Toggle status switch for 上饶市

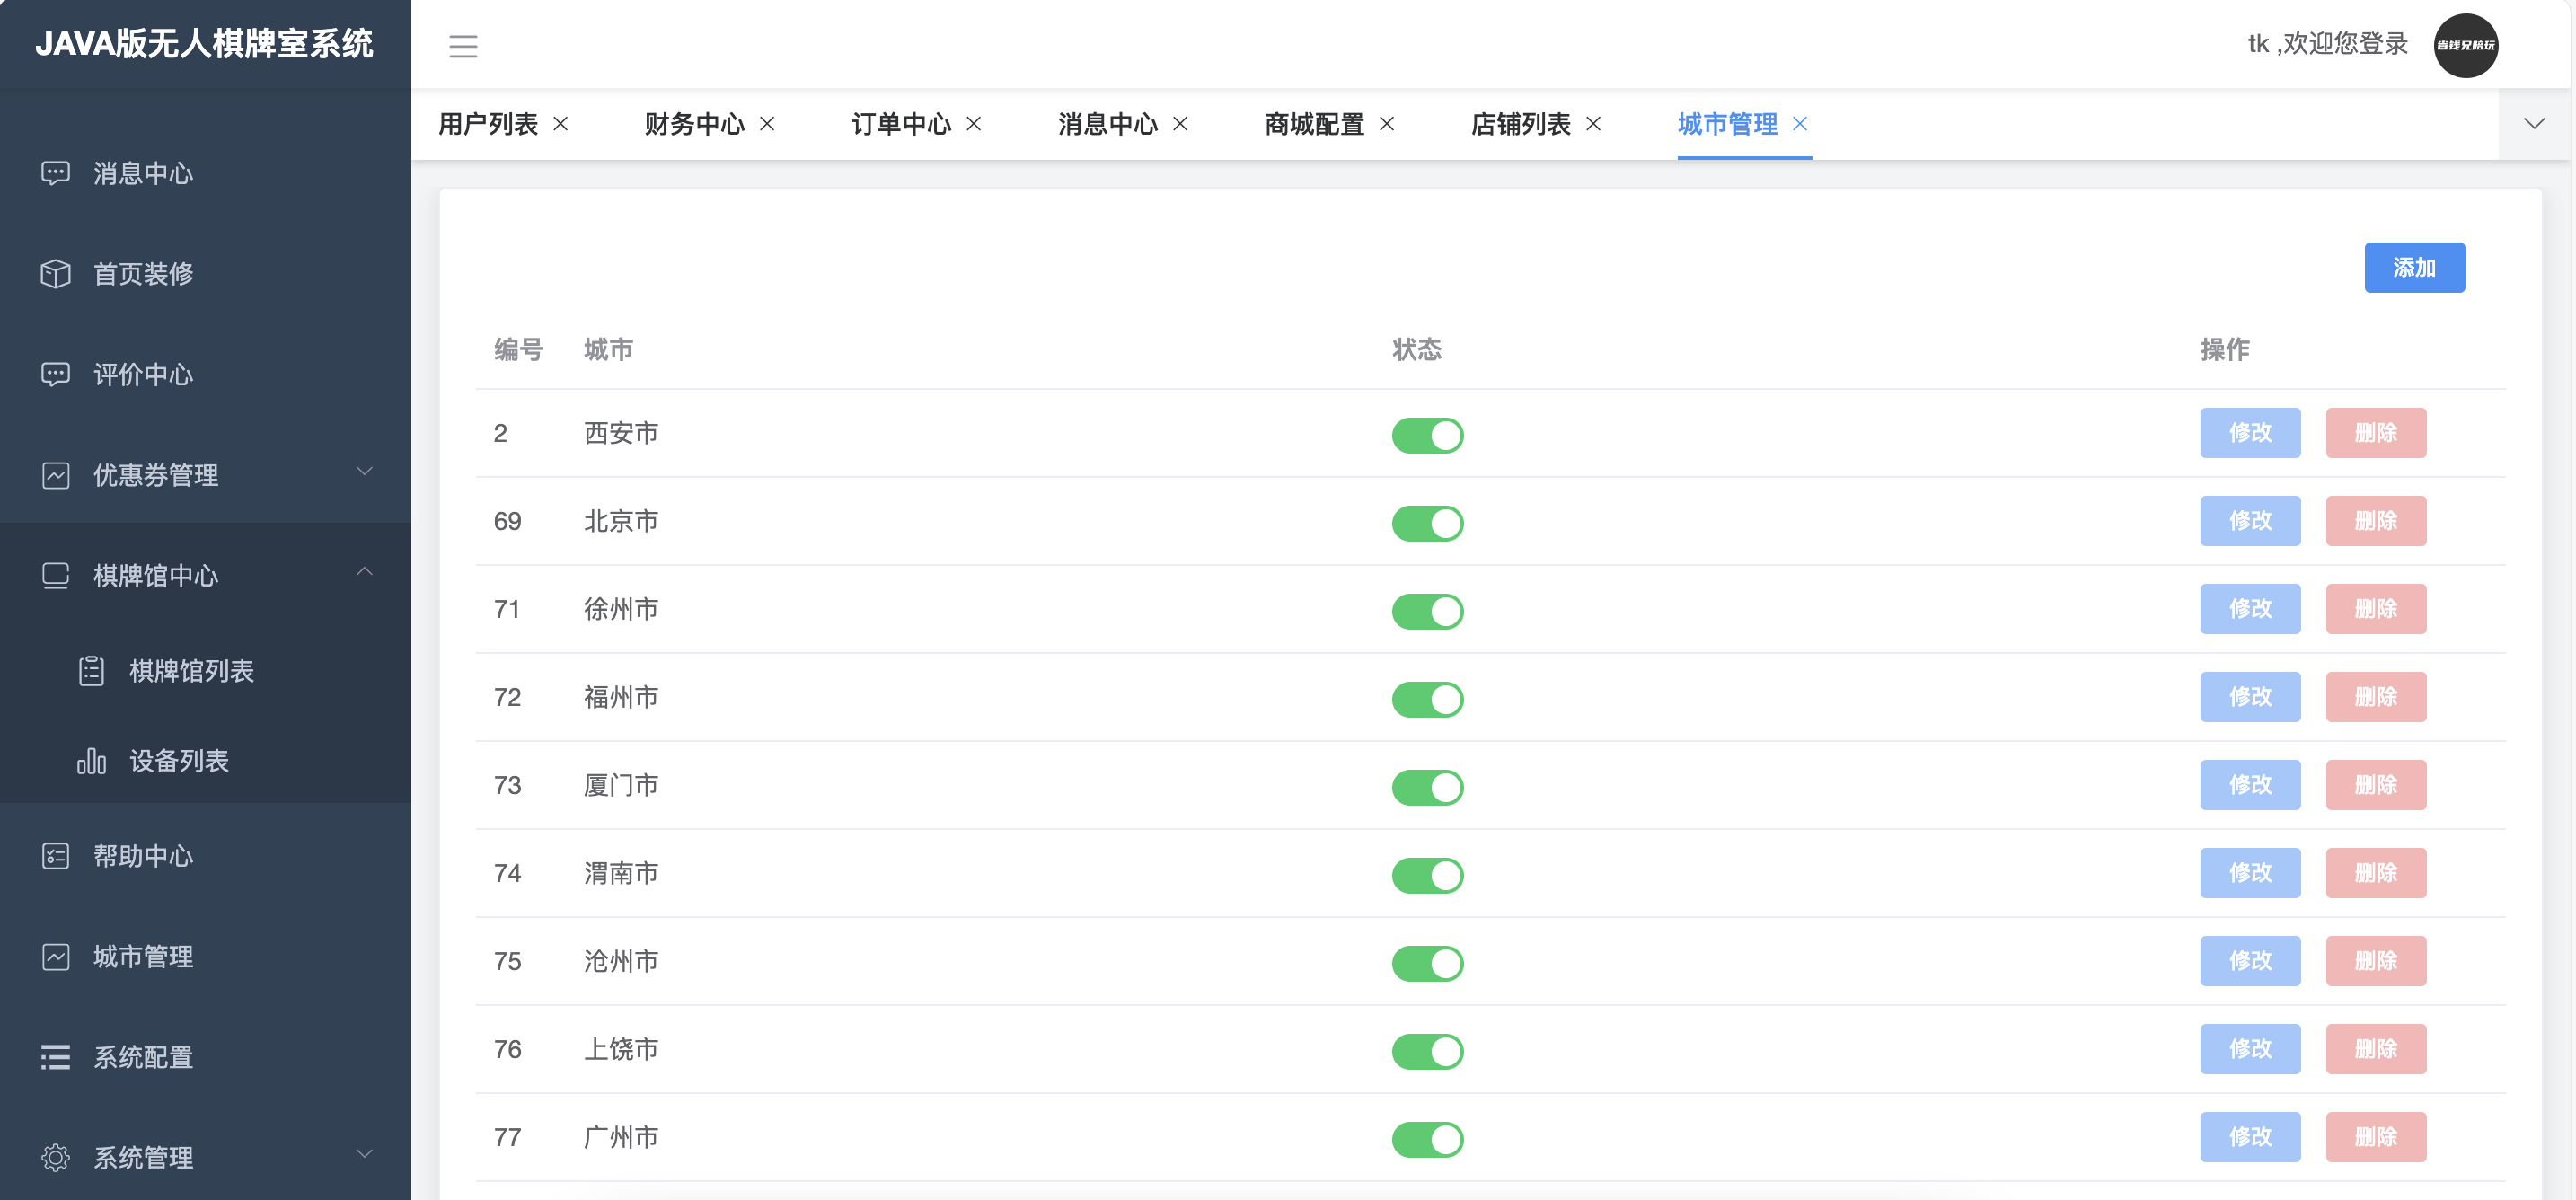(x=1428, y=1051)
